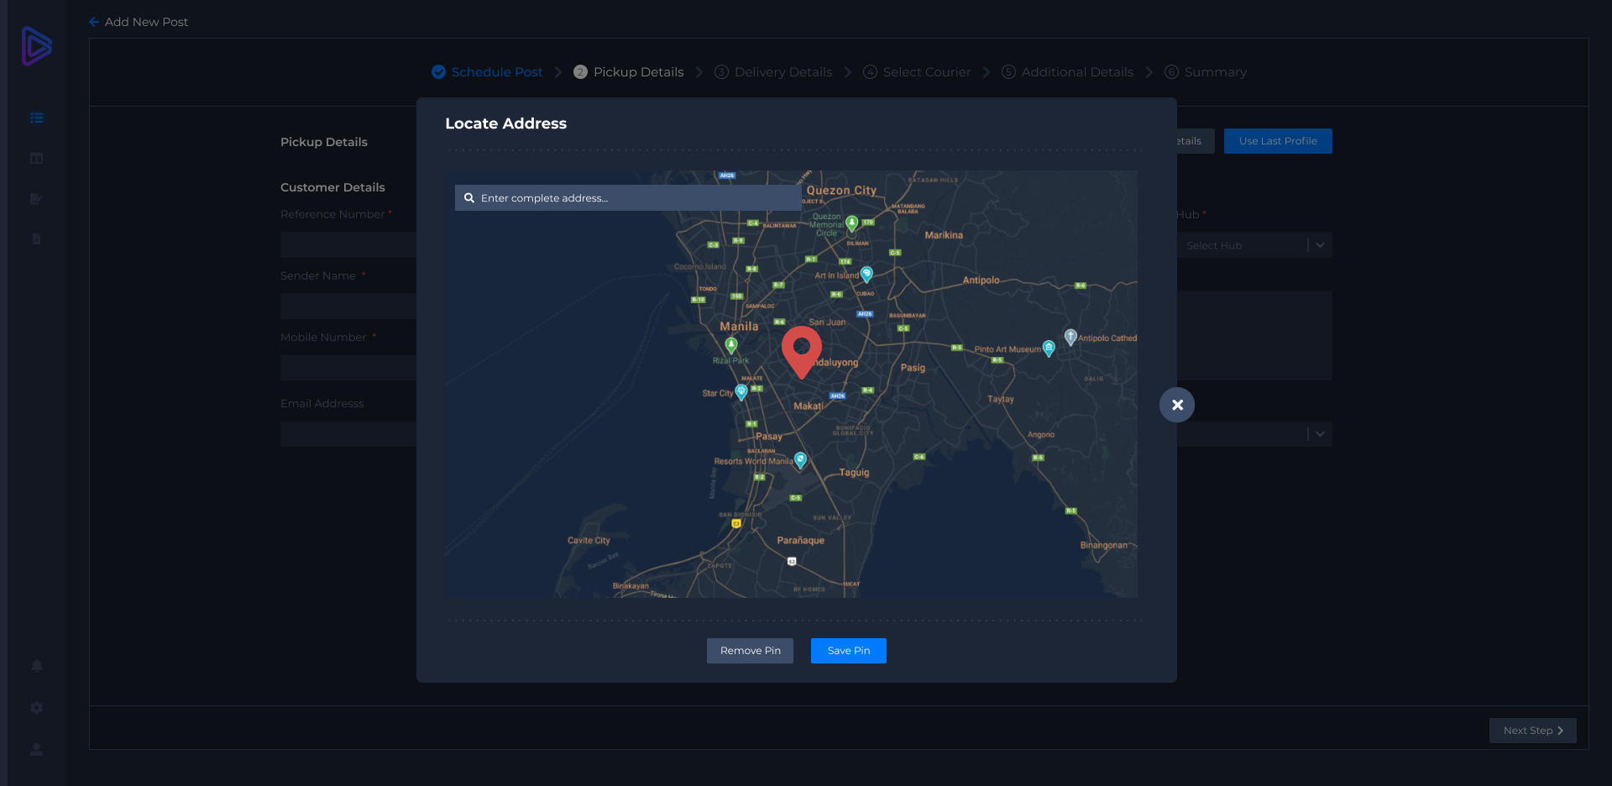This screenshot has width=1612, height=786.
Task: Click Cavite City label on map
Action: [589, 541]
